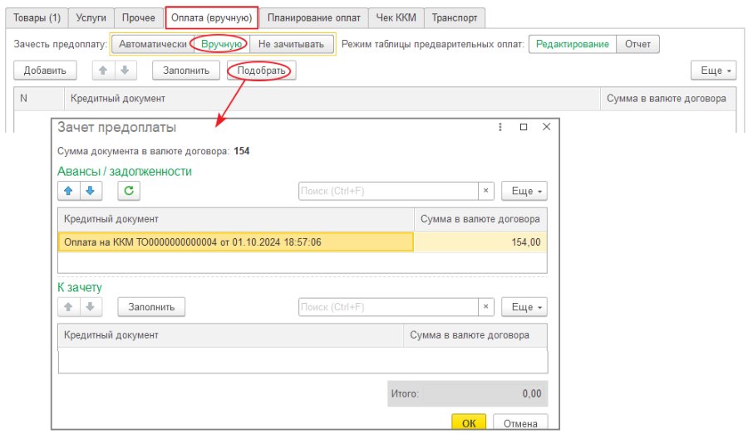748x434 pixels.
Task: Move row down in main payment table
Action: (x=125, y=71)
